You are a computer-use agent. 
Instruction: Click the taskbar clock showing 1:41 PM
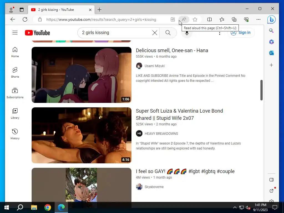[260, 207]
